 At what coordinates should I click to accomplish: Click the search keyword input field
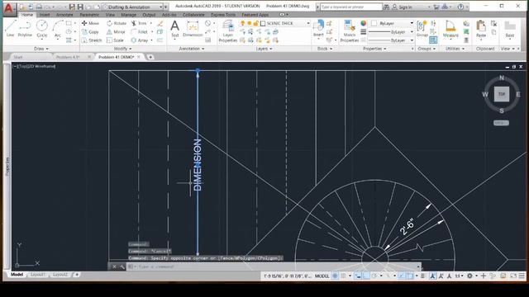point(350,7)
